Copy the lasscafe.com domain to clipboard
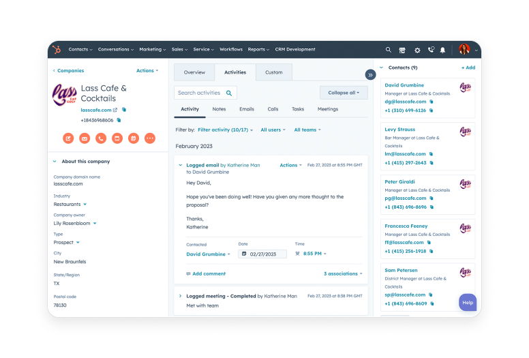This screenshot has height=358, width=529. pyautogui.click(x=124, y=110)
